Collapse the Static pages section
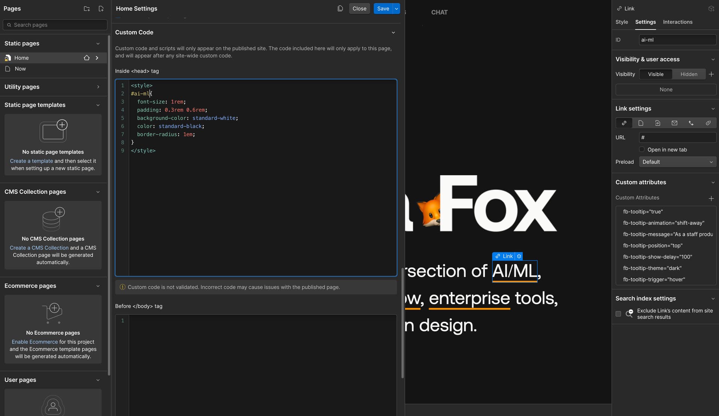Screen dimensions: 719x416 coord(98,43)
